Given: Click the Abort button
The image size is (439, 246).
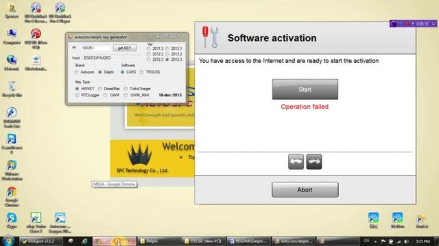Looking at the screenshot, I should pyautogui.click(x=305, y=190).
